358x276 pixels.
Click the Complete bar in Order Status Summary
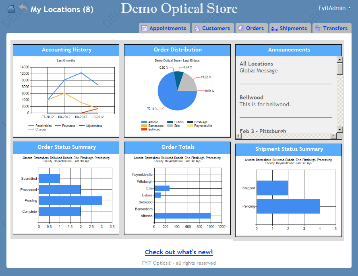point(60,212)
